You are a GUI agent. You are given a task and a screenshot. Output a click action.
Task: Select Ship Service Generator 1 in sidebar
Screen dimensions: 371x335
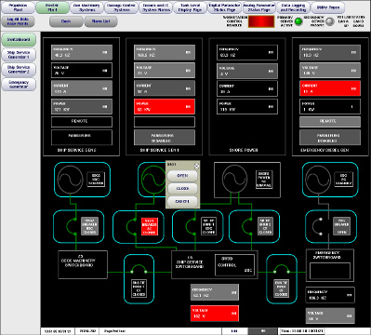[19, 55]
